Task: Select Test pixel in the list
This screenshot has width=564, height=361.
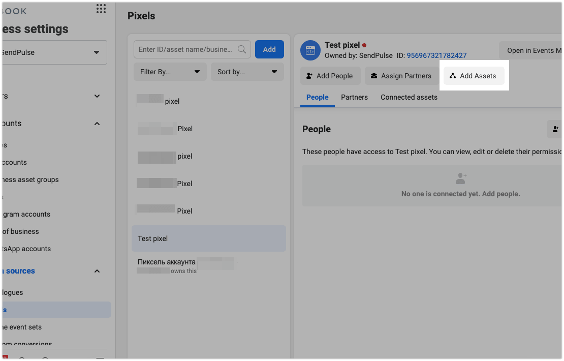Action: [209, 238]
